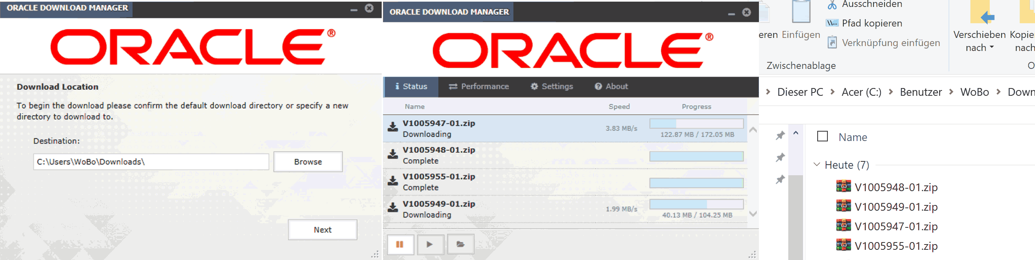1035x260 pixels.
Task: Toggle the select-all checkbox beside Name
Action: click(x=823, y=136)
